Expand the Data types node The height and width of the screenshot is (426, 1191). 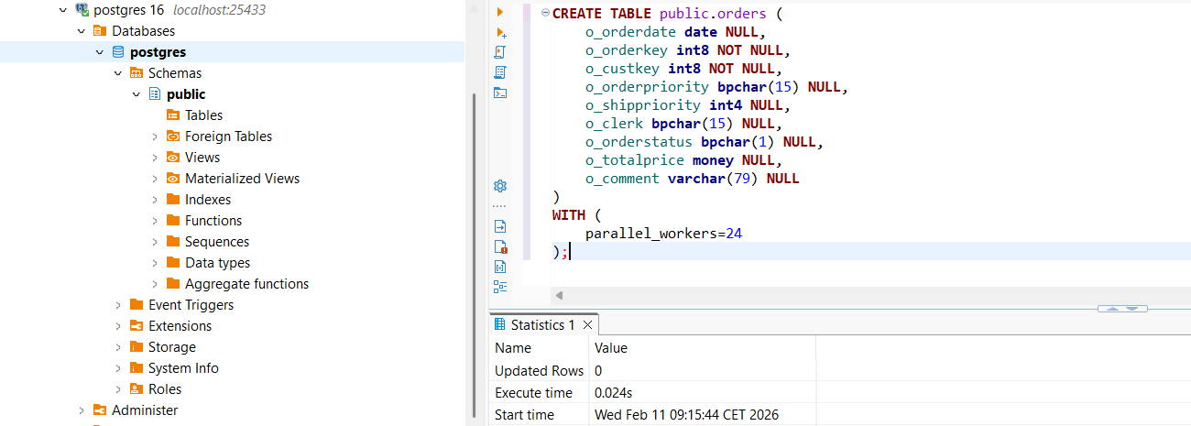click(155, 263)
